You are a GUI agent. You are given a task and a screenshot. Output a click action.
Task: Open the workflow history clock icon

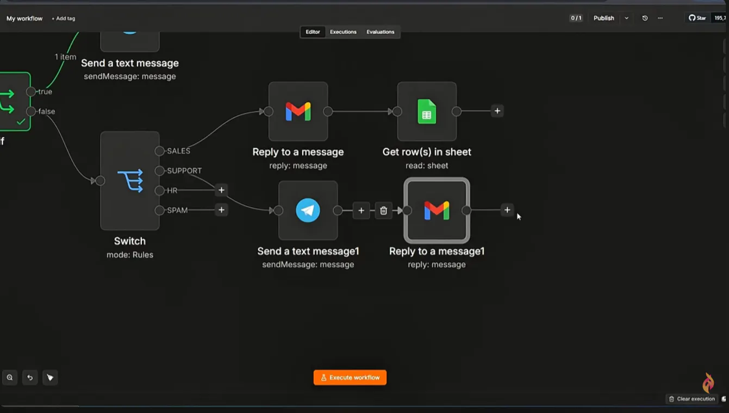pyautogui.click(x=645, y=18)
